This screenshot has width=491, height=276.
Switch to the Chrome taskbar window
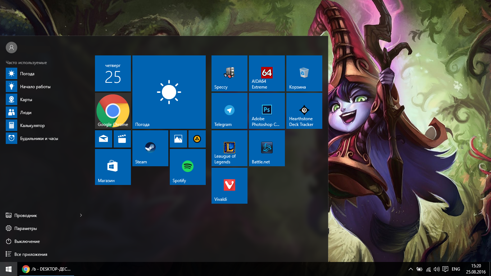tap(47, 269)
